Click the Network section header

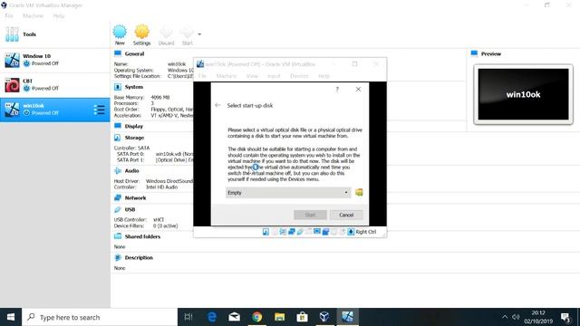135,197
